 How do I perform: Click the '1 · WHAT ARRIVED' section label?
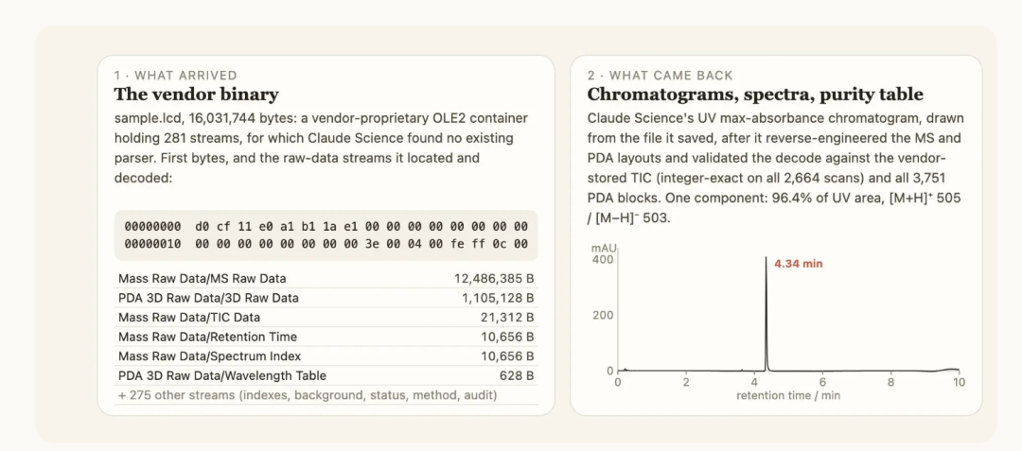pyautogui.click(x=175, y=76)
